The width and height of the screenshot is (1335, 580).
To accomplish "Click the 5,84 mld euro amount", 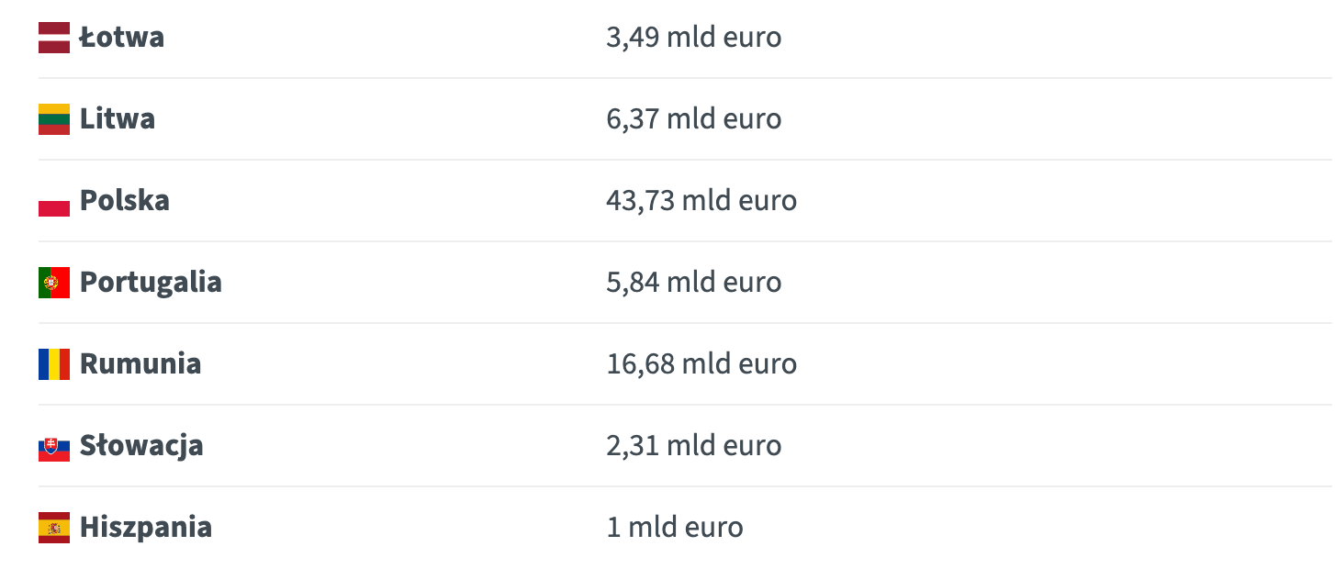I will 694,282.
